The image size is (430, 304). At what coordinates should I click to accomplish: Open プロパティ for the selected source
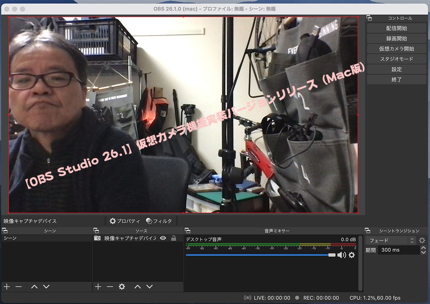pos(125,221)
